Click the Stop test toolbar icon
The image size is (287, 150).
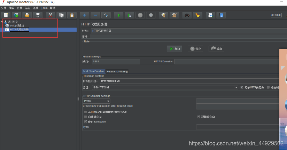(140, 15)
